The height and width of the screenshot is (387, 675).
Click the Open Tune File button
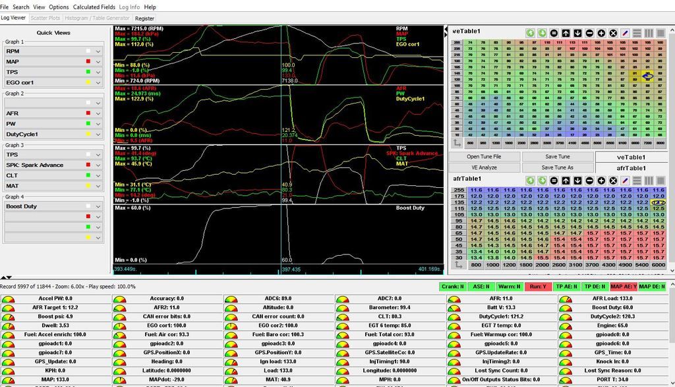tap(484, 157)
